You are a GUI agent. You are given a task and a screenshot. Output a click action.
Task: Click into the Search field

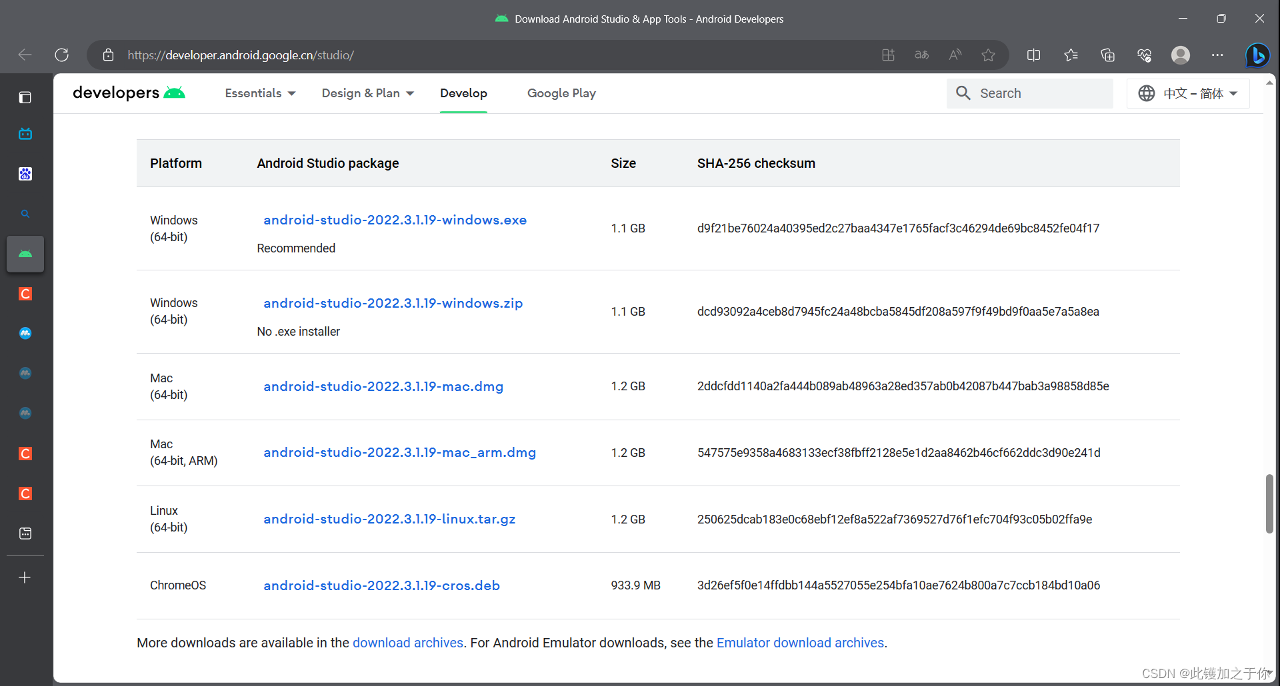click(1030, 93)
